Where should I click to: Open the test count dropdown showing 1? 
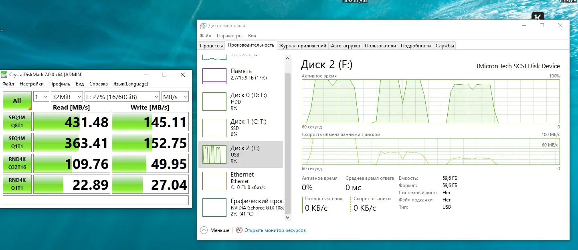41,97
